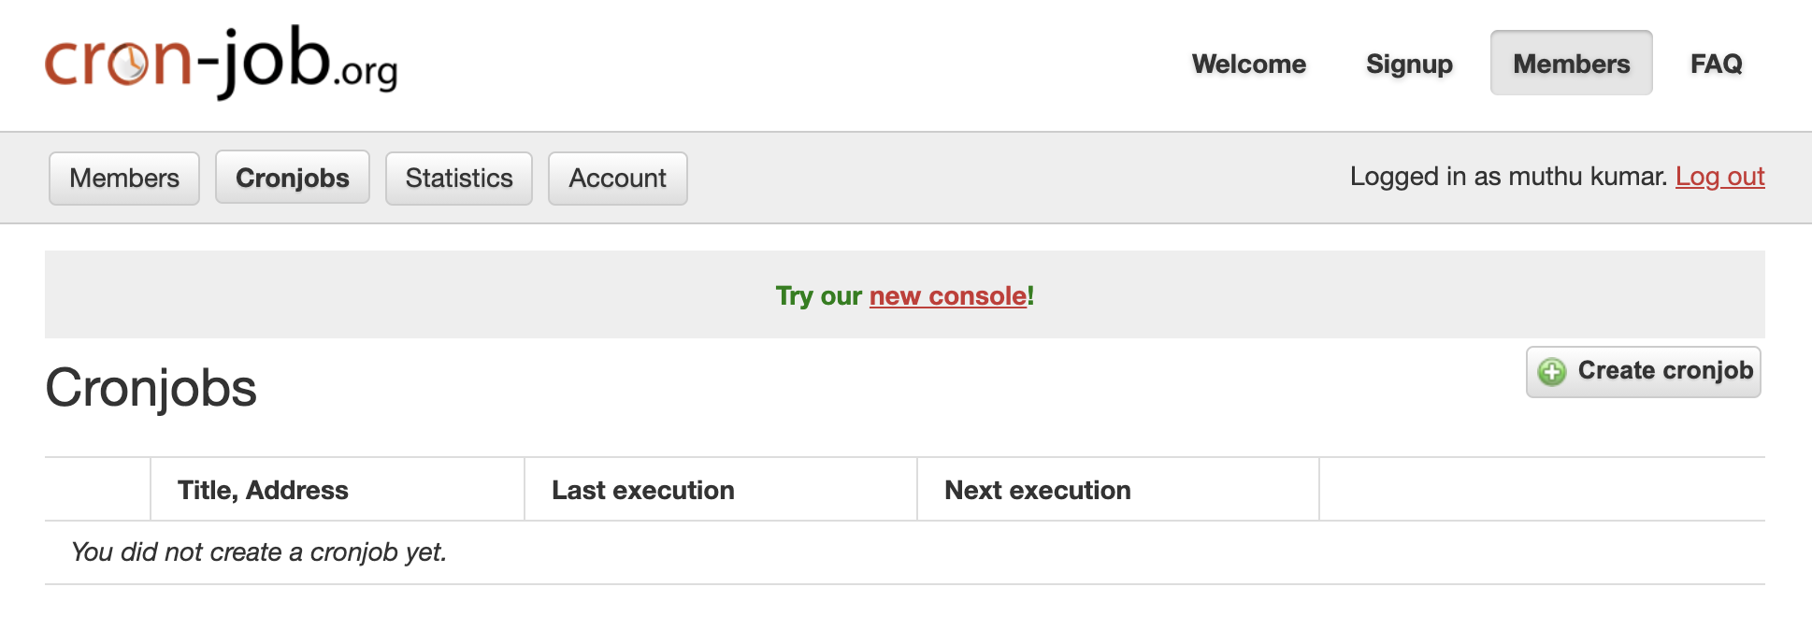Click the Cronjobs page heading
The width and height of the screenshot is (1812, 630).
tap(151, 388)
